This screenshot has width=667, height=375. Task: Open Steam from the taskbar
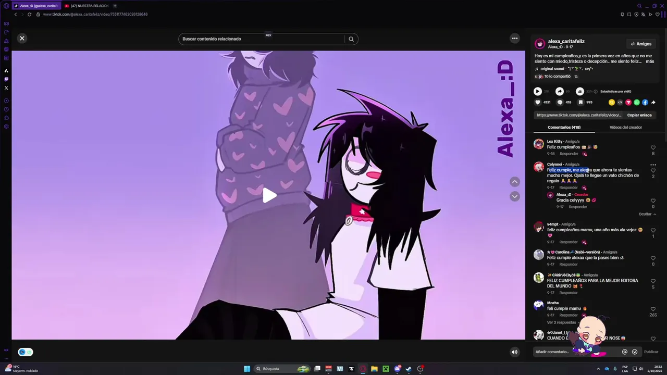[x=409, y=369]
